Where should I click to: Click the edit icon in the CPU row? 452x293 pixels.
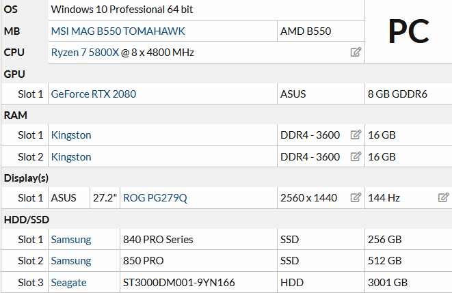[356, 52]
